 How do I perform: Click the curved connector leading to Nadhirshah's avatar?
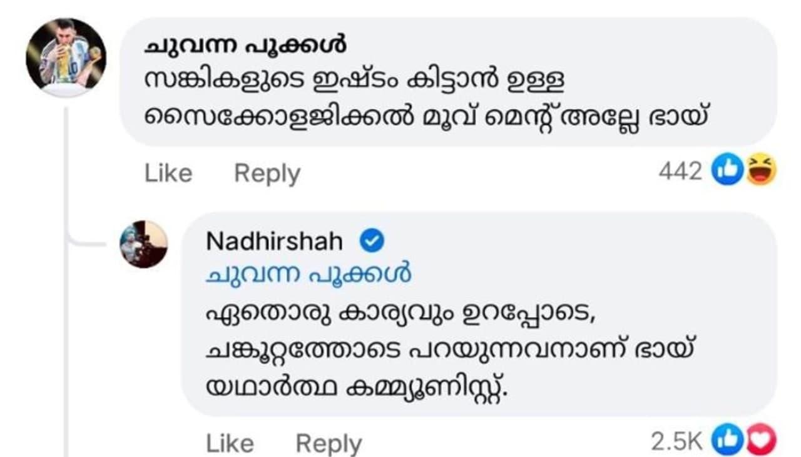(88, 243)
